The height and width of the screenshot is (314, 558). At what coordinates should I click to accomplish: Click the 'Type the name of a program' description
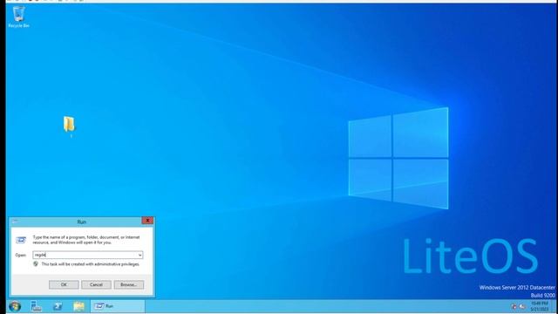86,240
